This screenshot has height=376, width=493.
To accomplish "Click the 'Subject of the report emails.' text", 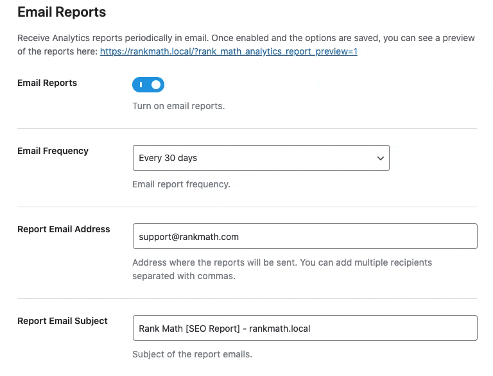I will click(x=192, y=354).
